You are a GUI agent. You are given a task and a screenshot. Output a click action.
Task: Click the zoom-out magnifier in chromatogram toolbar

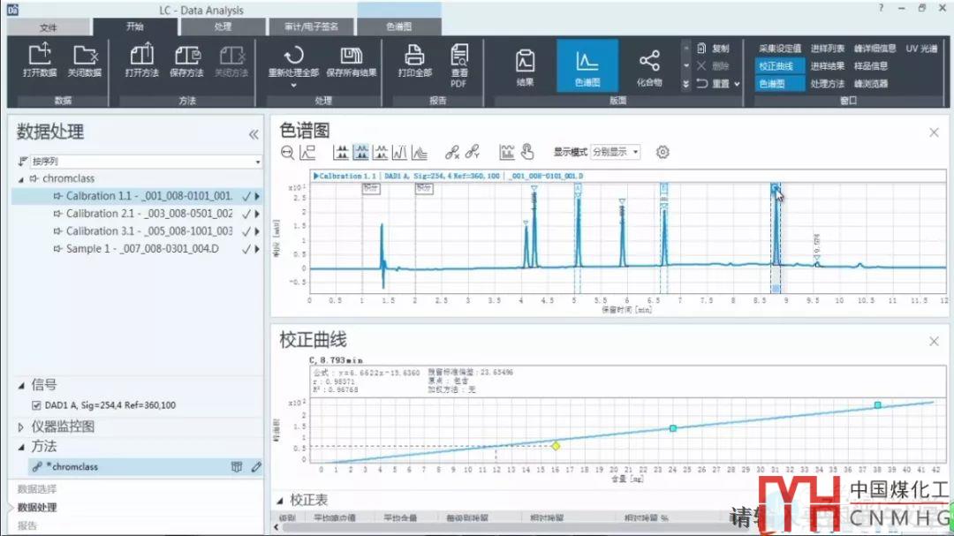pyautogui.click(x=287, y=152)
